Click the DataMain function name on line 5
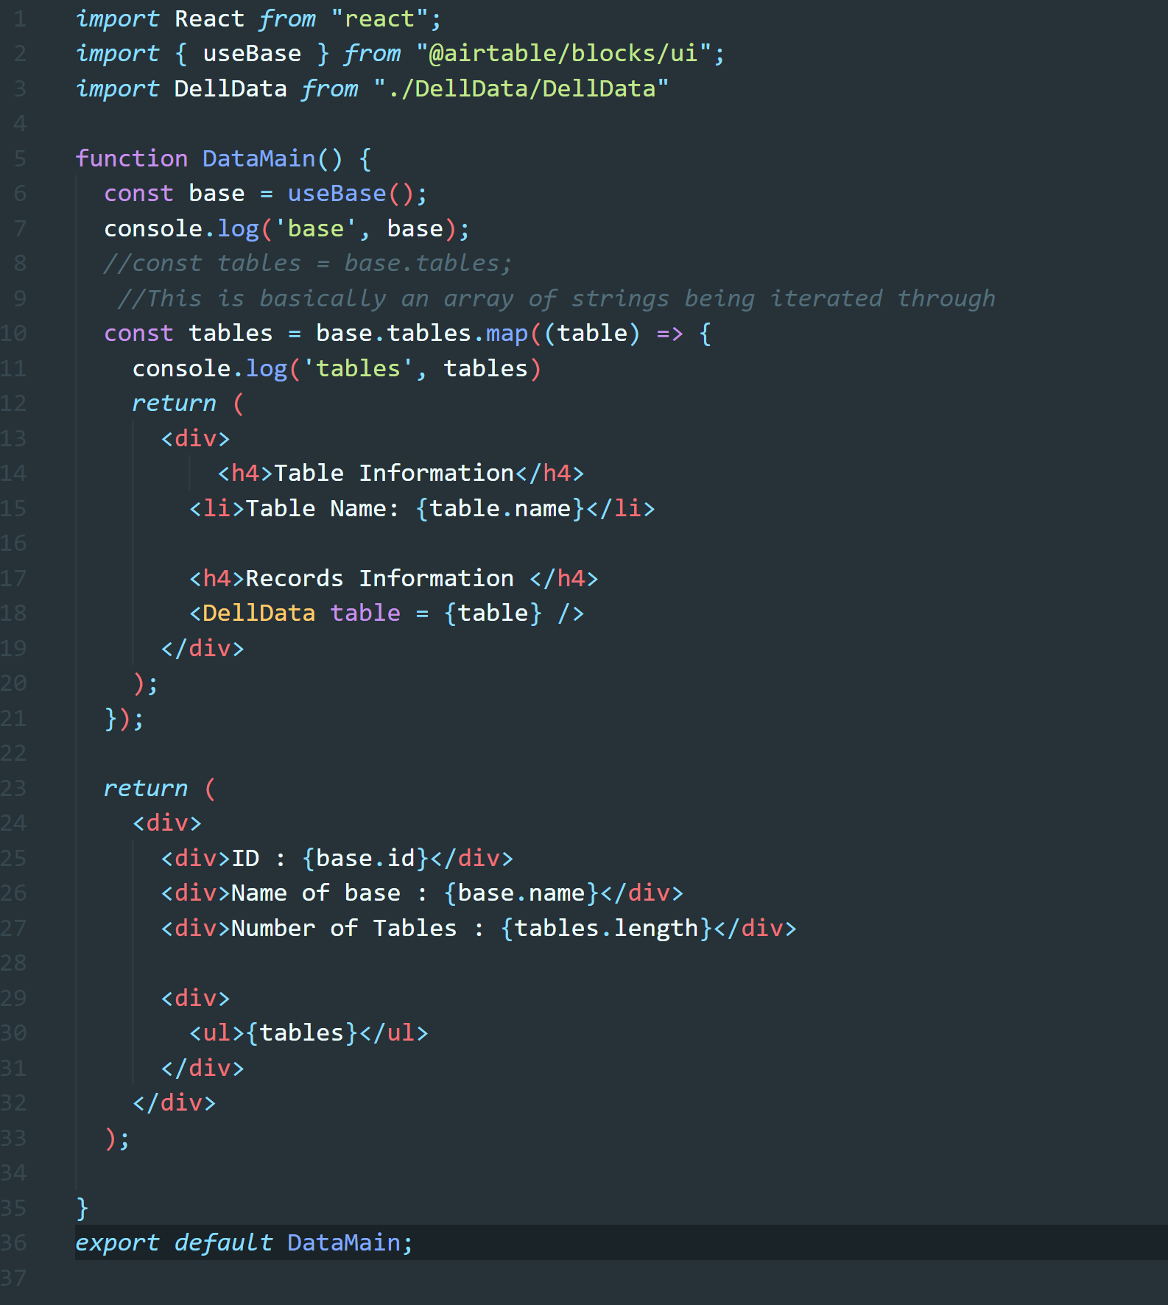This screenshot has height=1305, width=1168. [258, 158]
